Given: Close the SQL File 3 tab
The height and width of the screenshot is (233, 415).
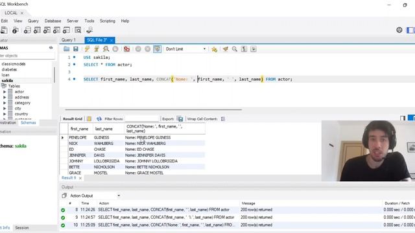Looking at the screenshot, I should click(112, 40).
